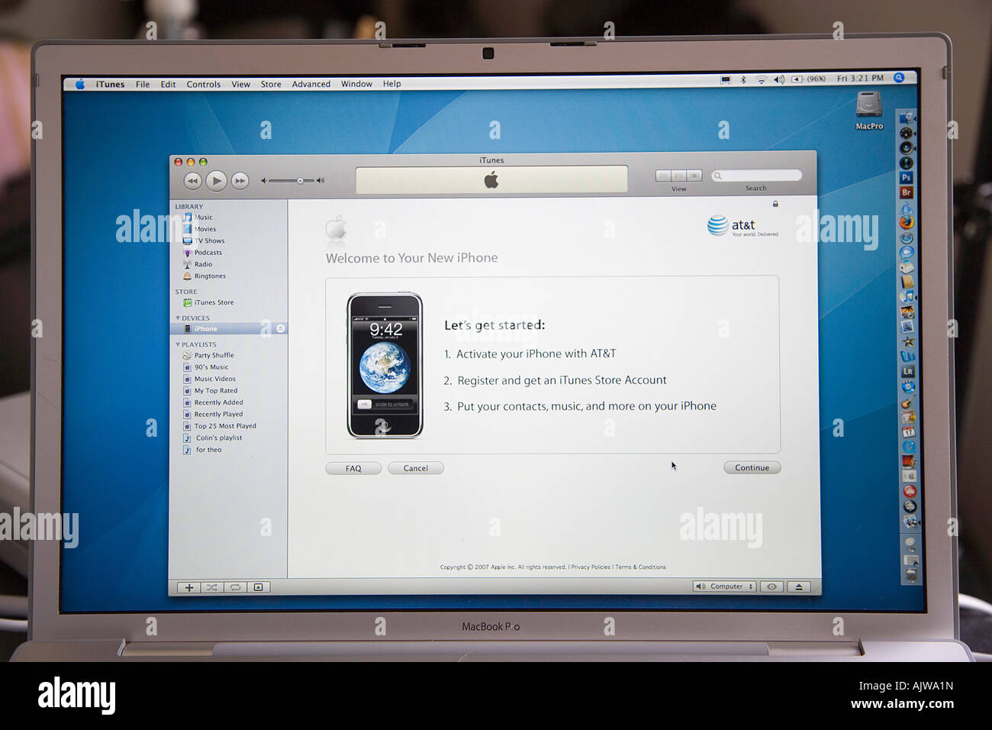Click the eye-shaped browser button
Image resolution: width=992 pixels, height=730 pixels.
[771, 586]
